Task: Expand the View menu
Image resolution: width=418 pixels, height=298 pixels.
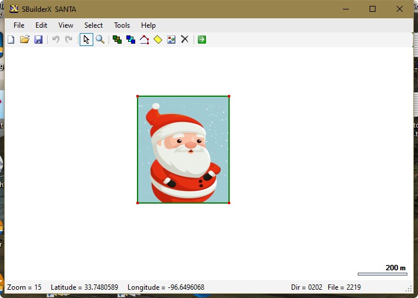Action: click(x=66, y=25)
